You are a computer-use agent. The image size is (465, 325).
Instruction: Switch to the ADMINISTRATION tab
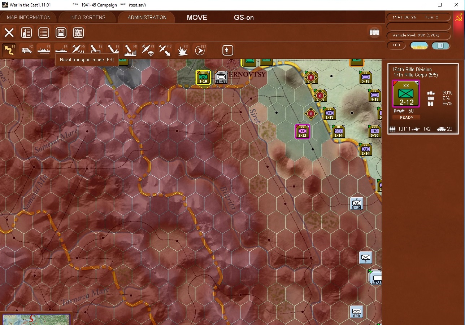point(147,17)
